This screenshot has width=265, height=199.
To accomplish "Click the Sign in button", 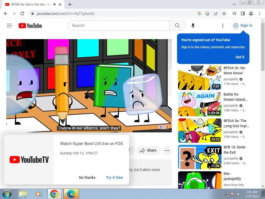I will click(243, 26).
